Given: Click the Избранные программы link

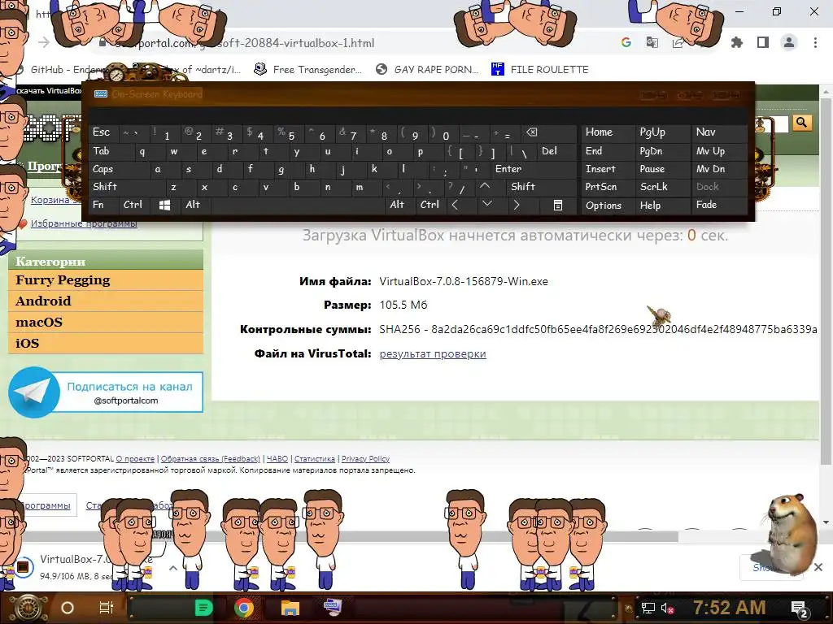Looking at the screenshot, I should (84, 223).
